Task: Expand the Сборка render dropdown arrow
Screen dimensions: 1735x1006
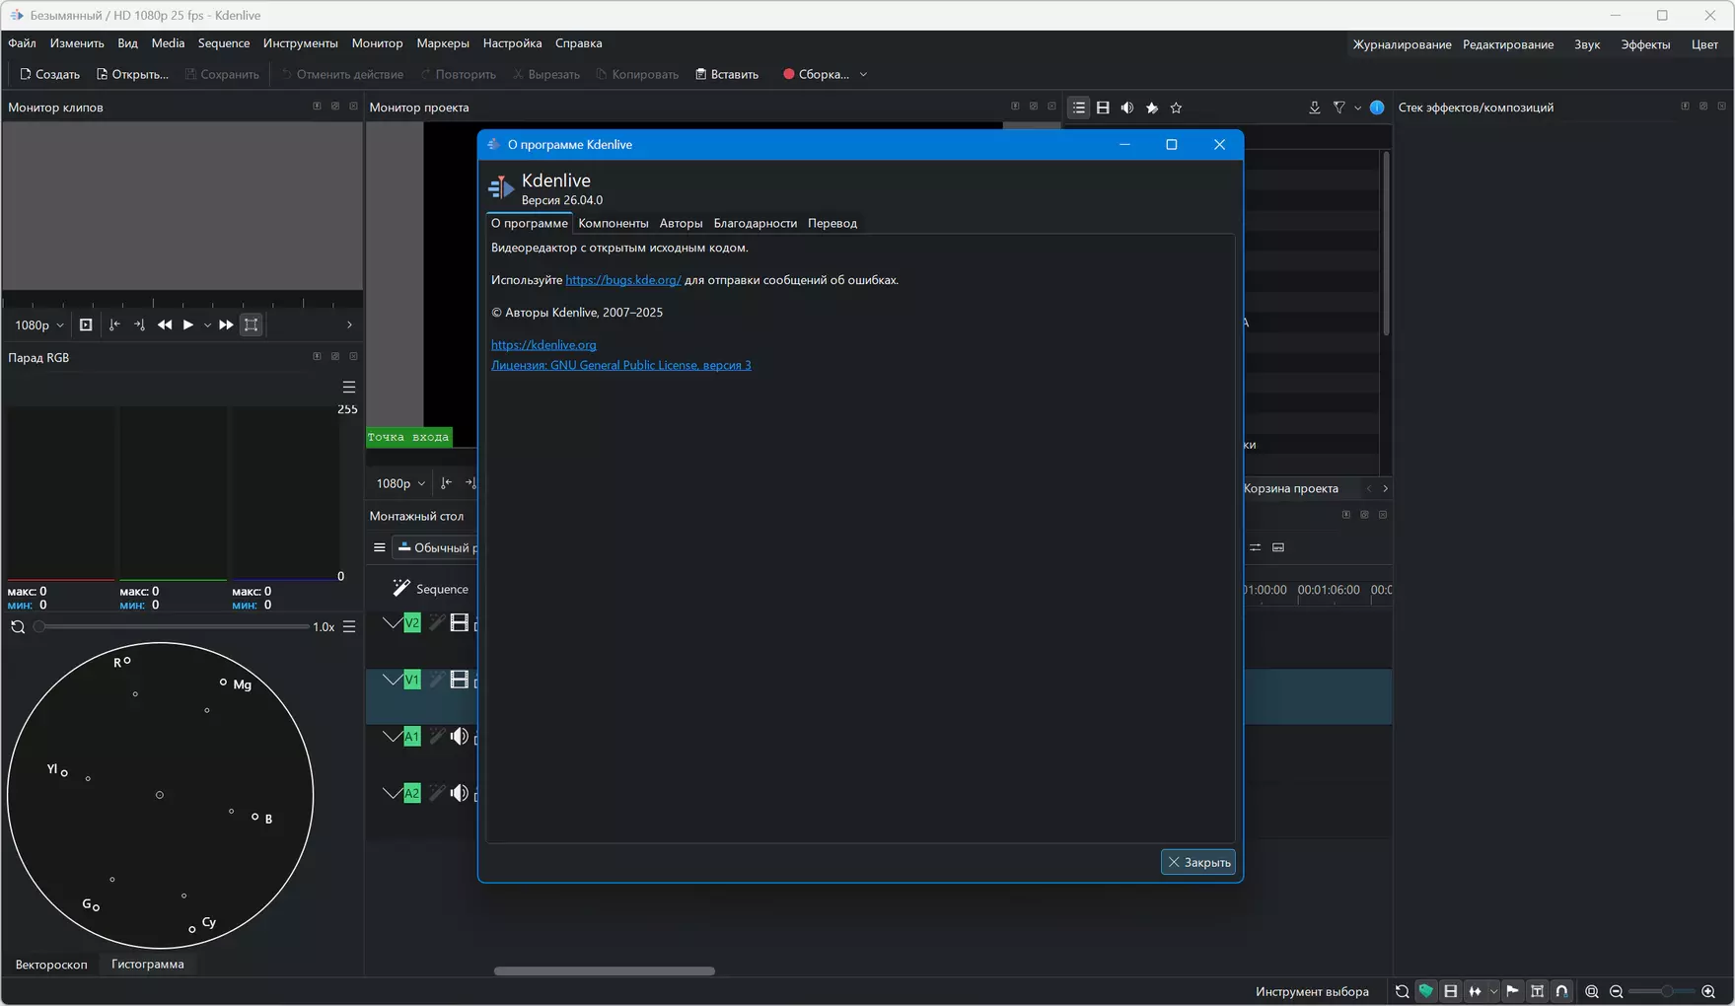Action: tap(863, 75)
